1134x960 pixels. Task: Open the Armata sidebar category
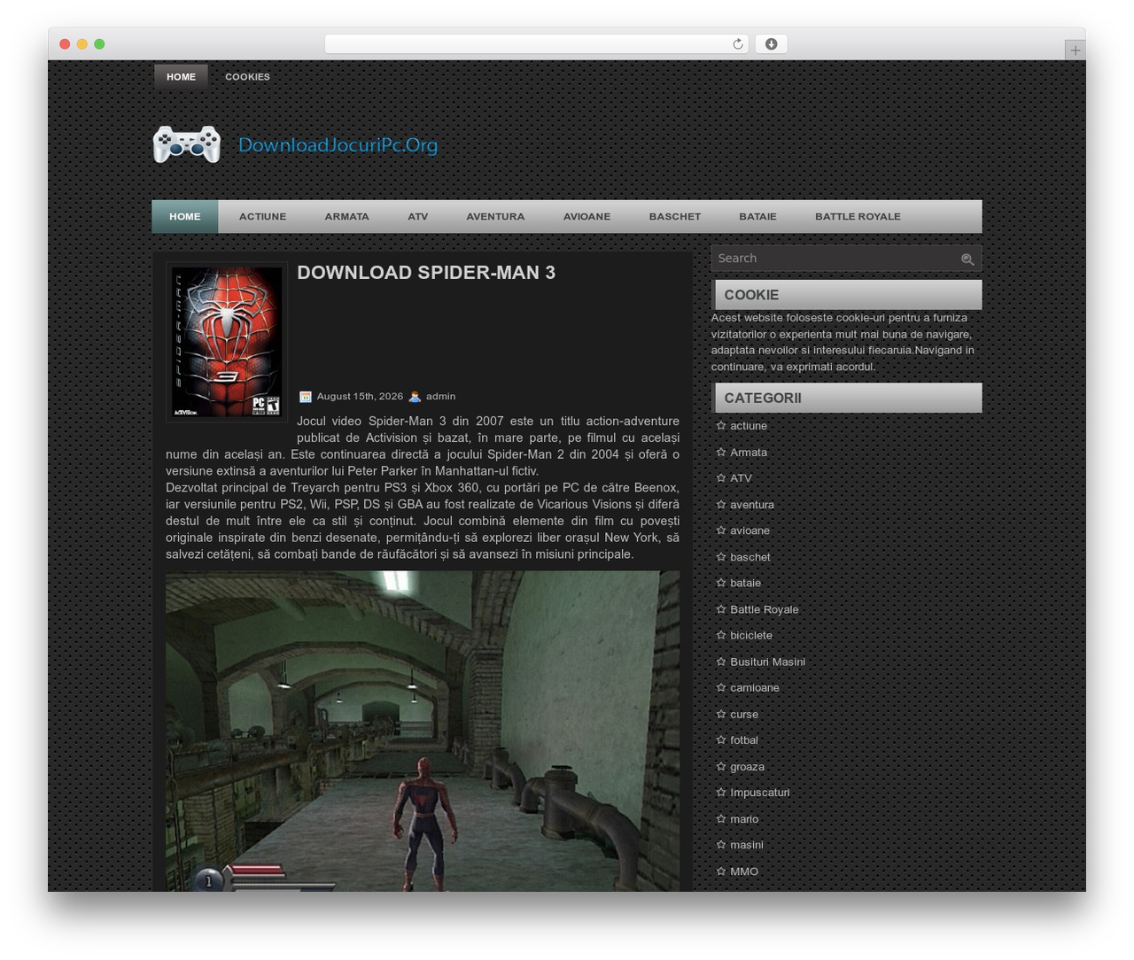pyautogui.click(x=749, y=453)
